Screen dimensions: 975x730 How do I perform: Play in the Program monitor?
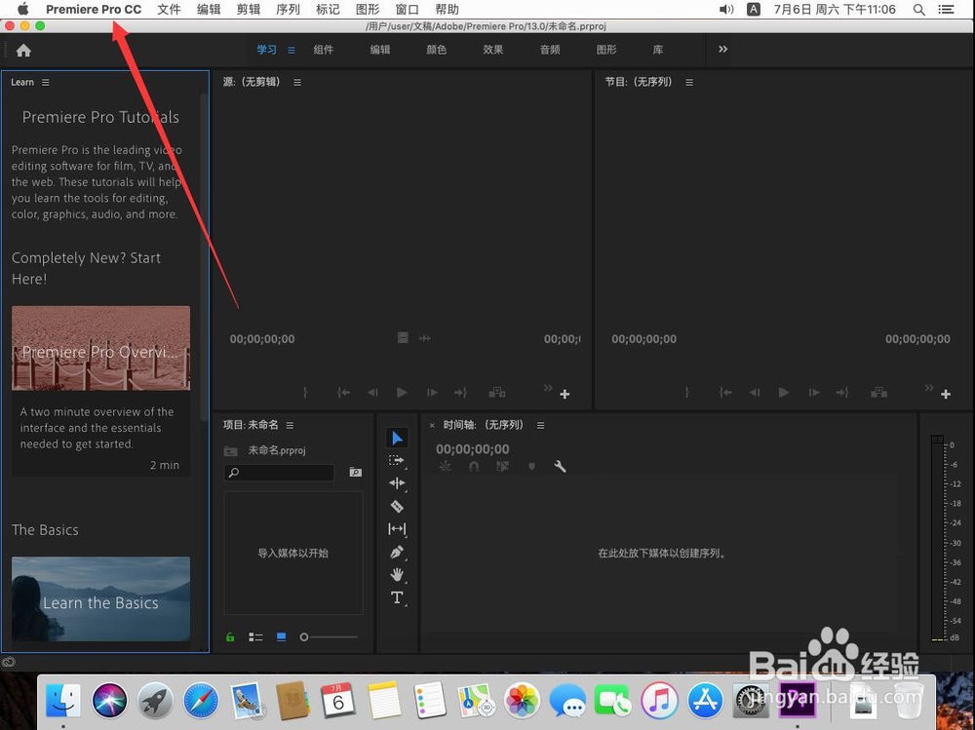coord(784,393)
